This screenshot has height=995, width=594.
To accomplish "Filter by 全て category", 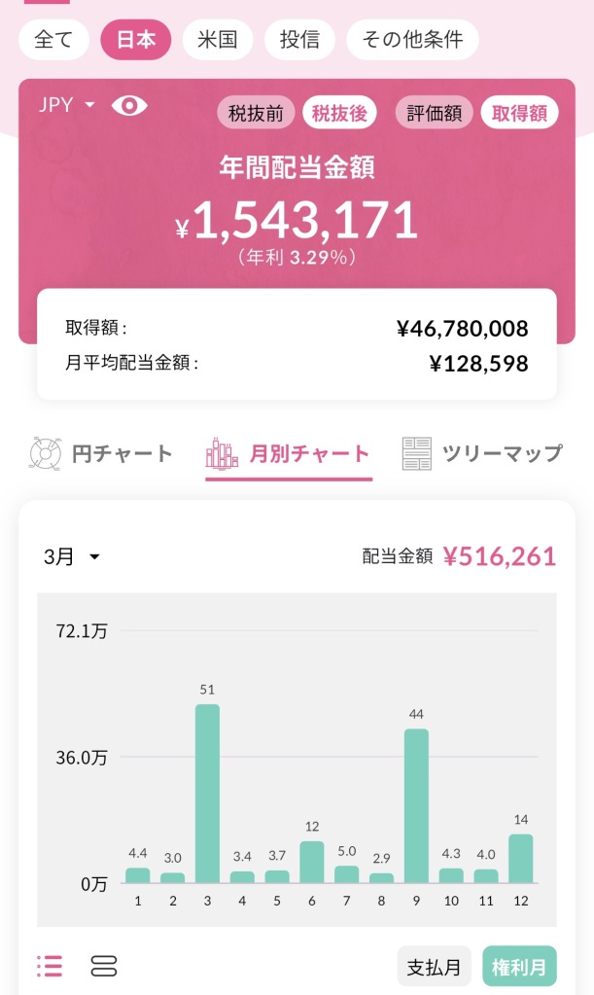I will click(x=53, y=40).
